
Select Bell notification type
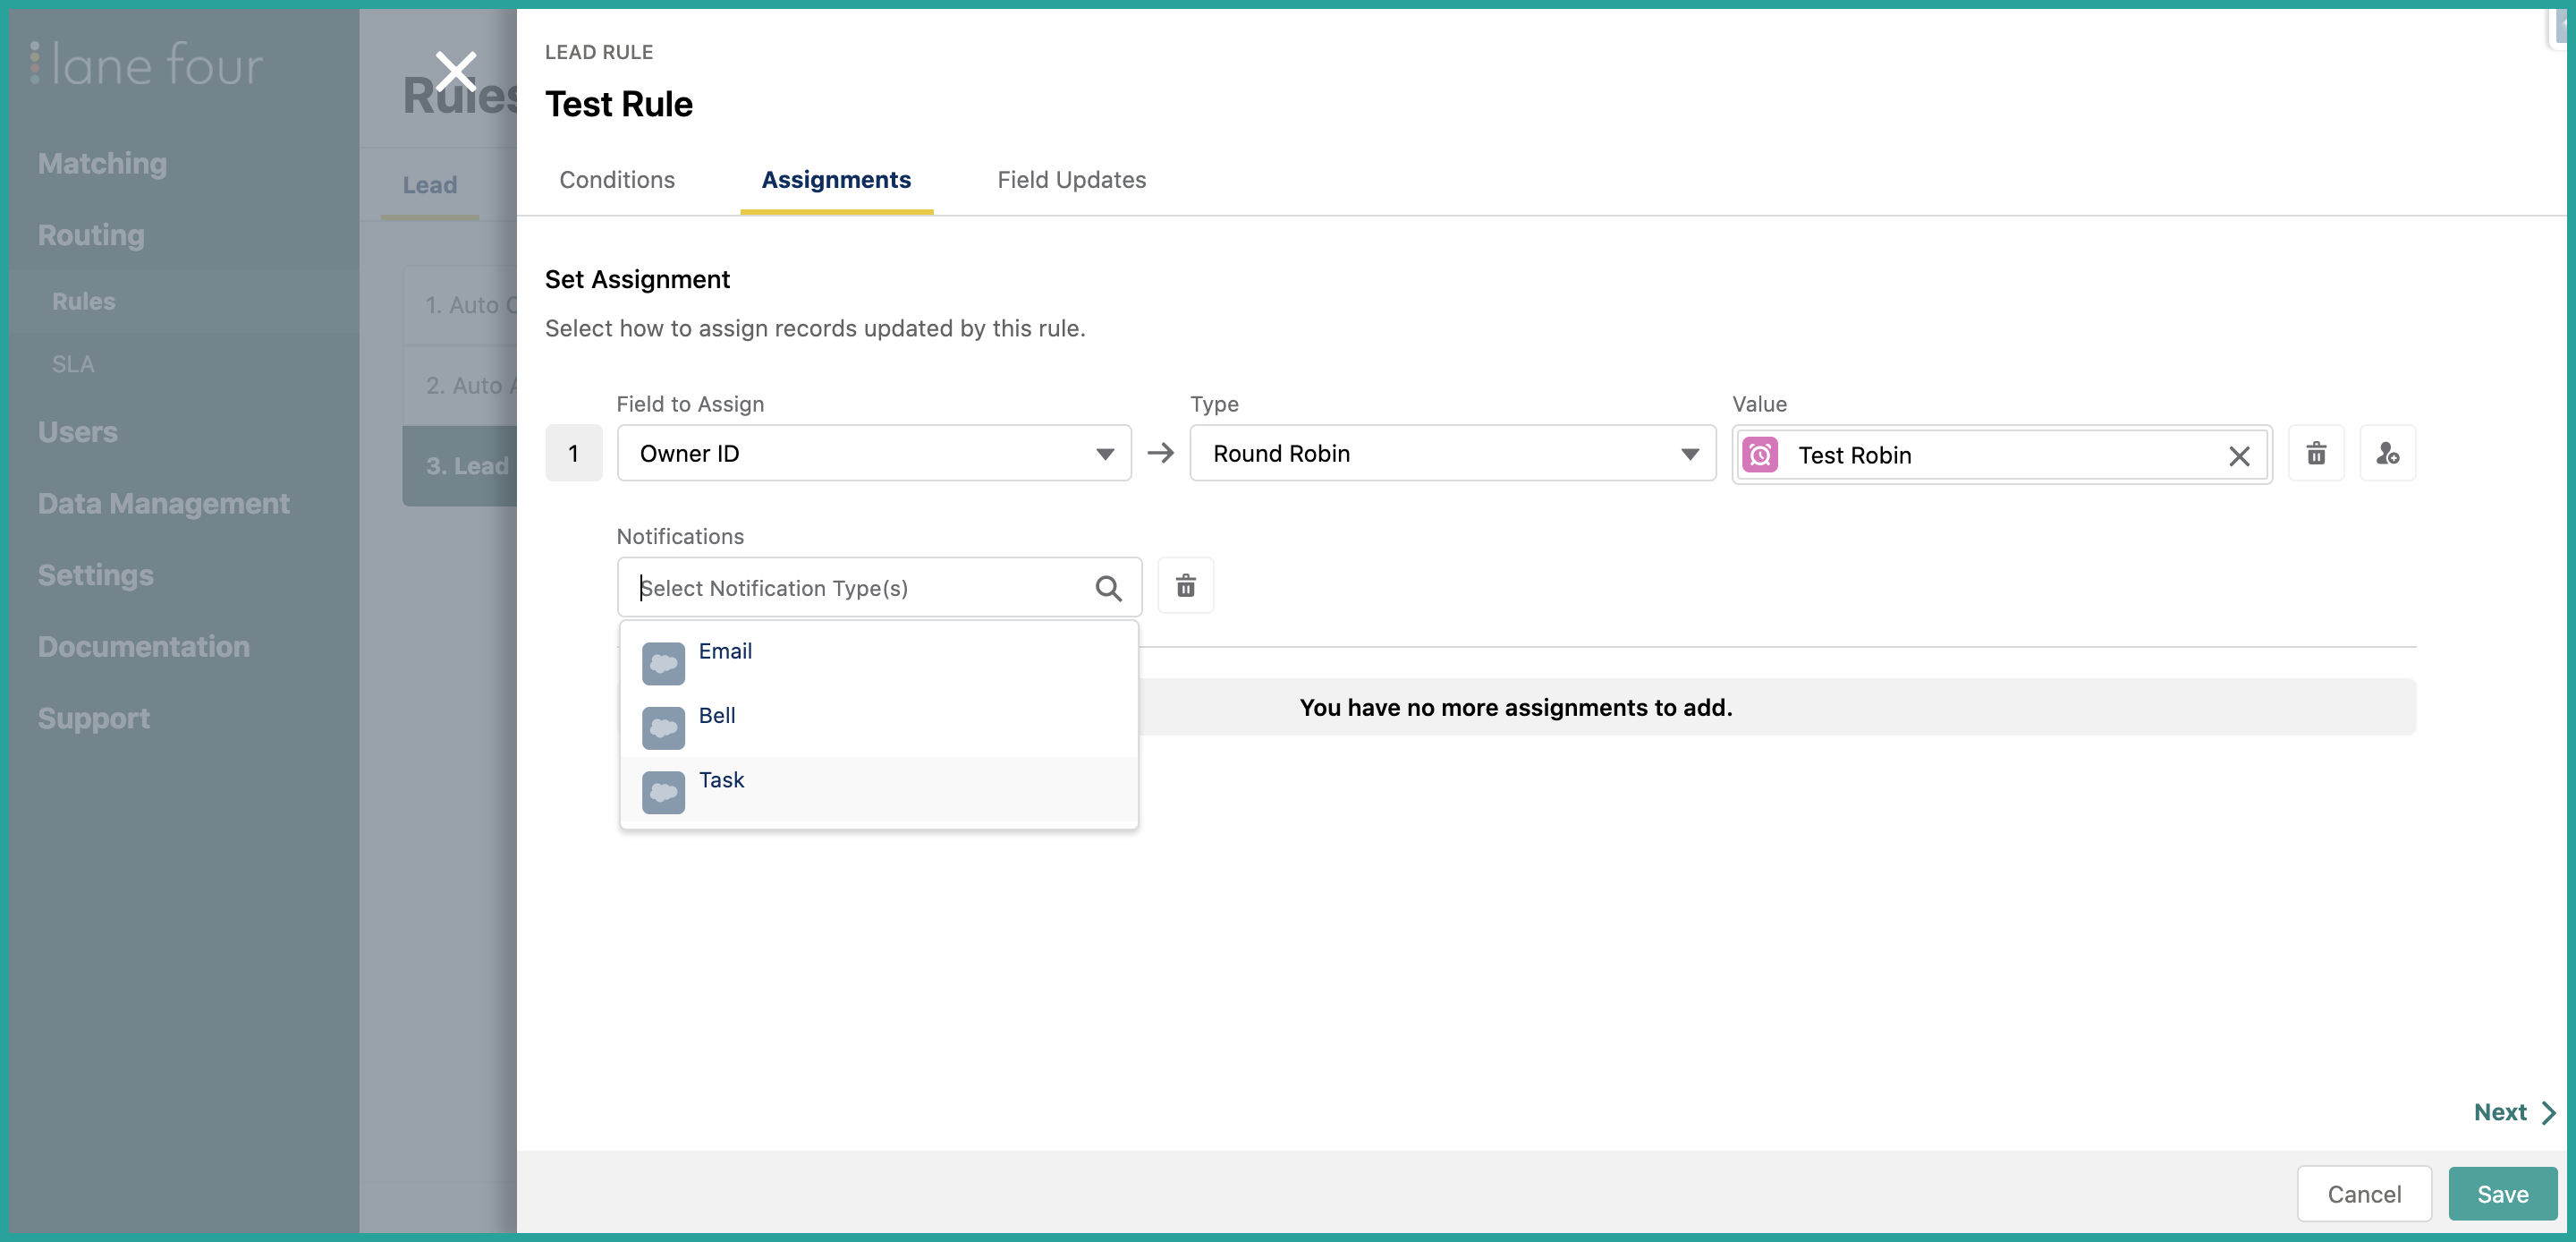point(879,724)
